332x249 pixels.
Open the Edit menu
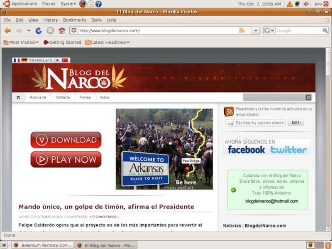20,20
